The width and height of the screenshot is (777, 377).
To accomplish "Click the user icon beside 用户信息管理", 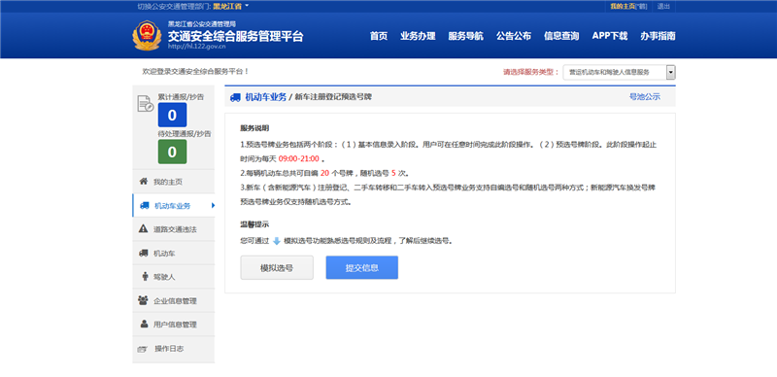I will pyautogui.click(x=144, y=324).
